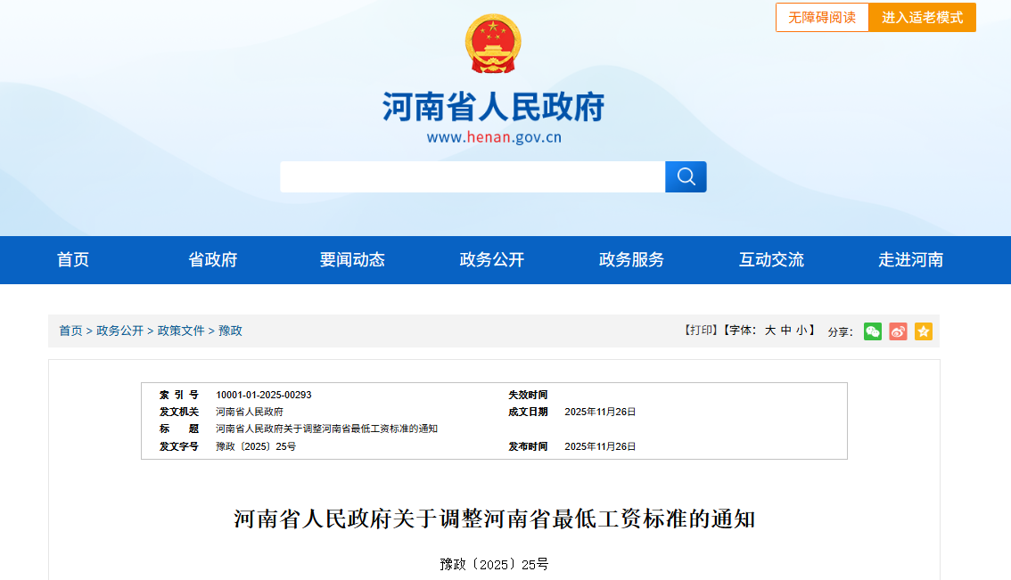This screenshot has height=580, width=1011.
Task: Open the 走进河南 navigation menu item
Action: [x=909, y=259]
